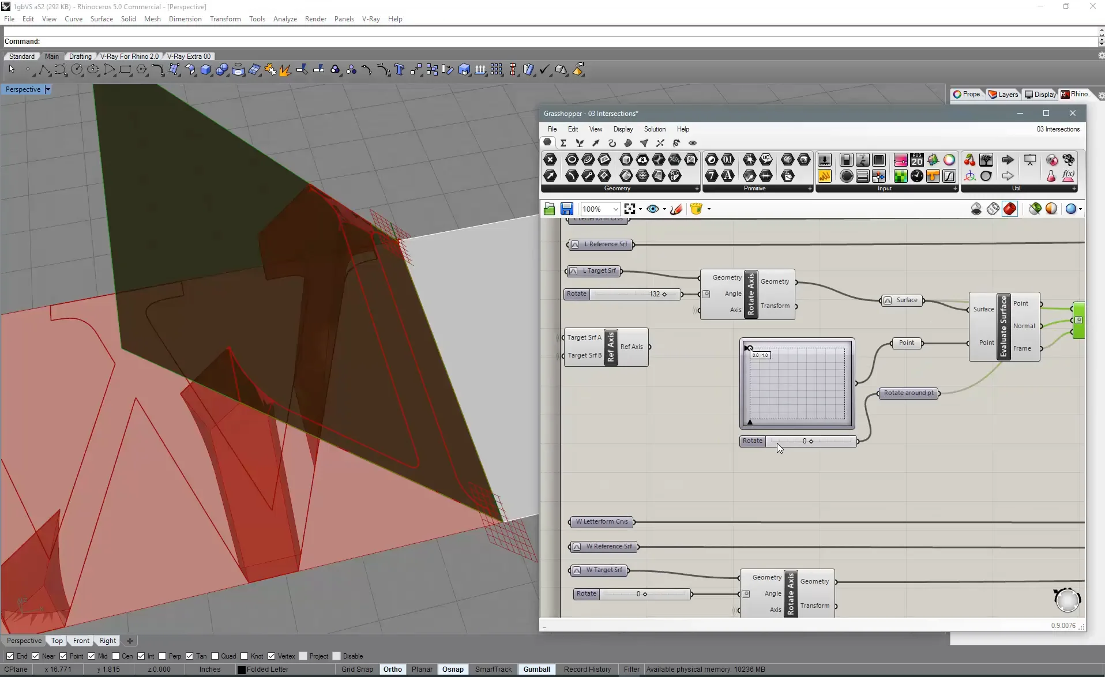The width and height of the screenshot is (1105, 677).
Task: Open the zoom percentage dropdown in Grasshopper
Action: pyautogui.click(x=615, y=209)
